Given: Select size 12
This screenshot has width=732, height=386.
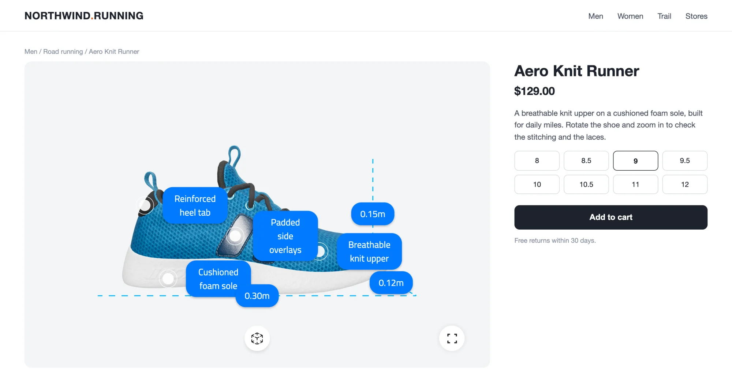Looking at the screenshot, I should pos(685,184).
